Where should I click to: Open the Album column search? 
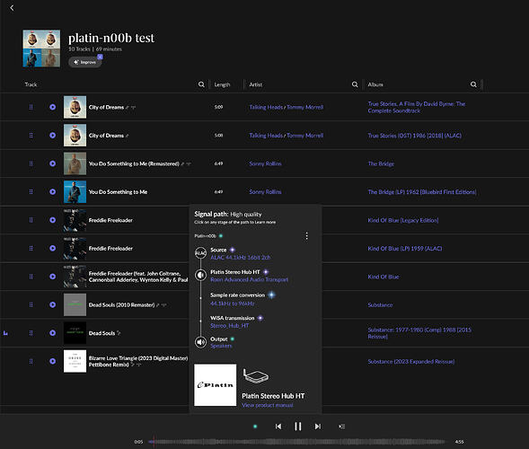(473, 84)
